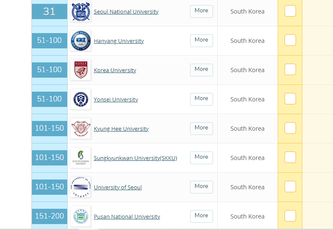
Task: Click South Korea in Hanyang University row
Action: tap(248, 41)
